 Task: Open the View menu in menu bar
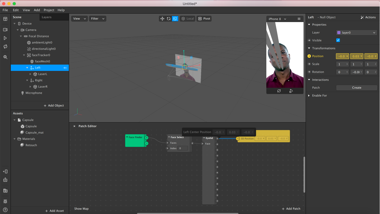(x=26, y=10)
